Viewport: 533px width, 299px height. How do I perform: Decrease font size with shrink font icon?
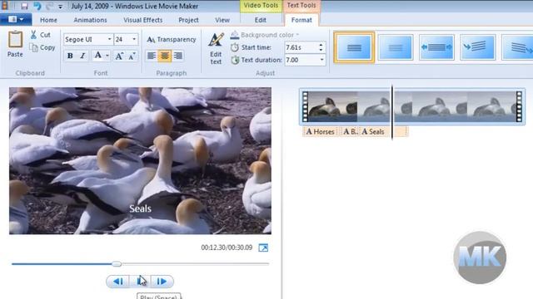(132, 56)
